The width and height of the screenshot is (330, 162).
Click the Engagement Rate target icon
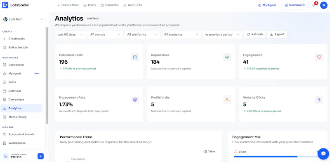pyautogui.click(x=135, y=100)
